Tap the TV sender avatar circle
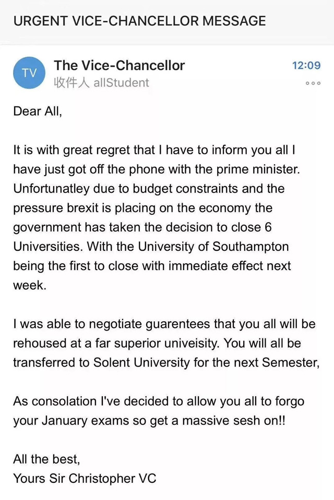 [29, 73]
